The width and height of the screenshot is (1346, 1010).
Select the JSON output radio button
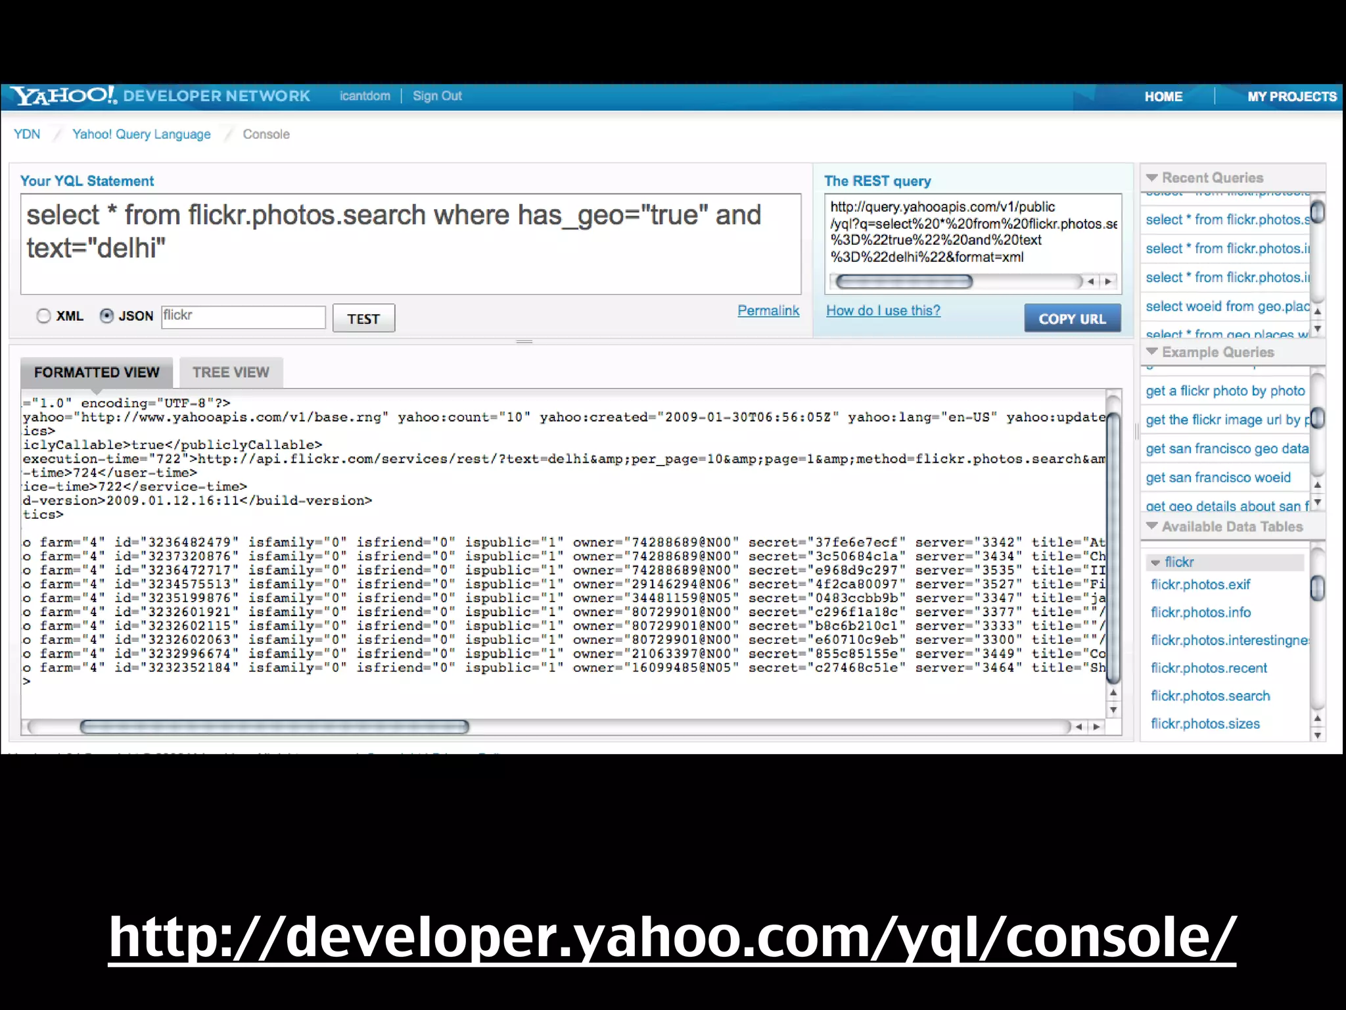click(106, 316)
